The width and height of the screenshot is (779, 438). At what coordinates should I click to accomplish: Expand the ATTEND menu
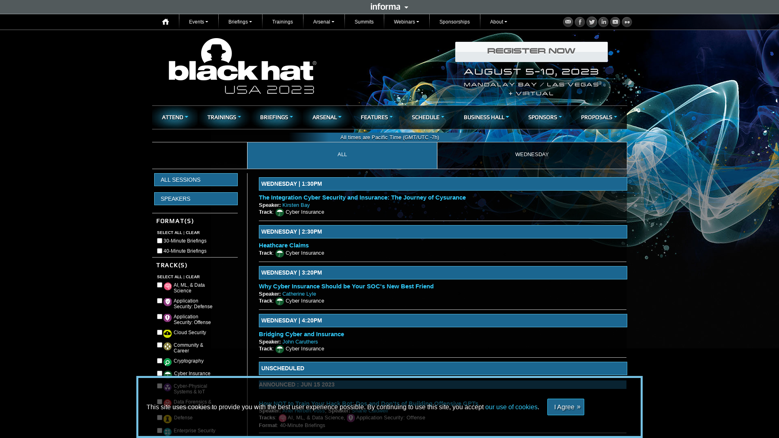pos(175,117)
